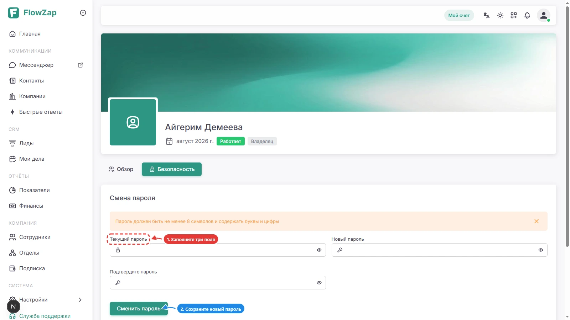Open the apps grid icon
Viewport: 570px width, 320px height.
(514, 15)
